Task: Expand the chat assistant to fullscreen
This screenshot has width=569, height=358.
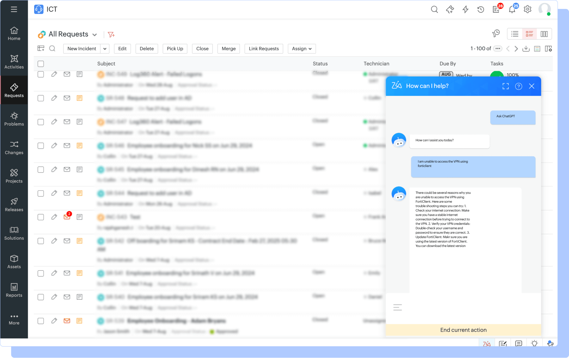Action: (506, 86)
